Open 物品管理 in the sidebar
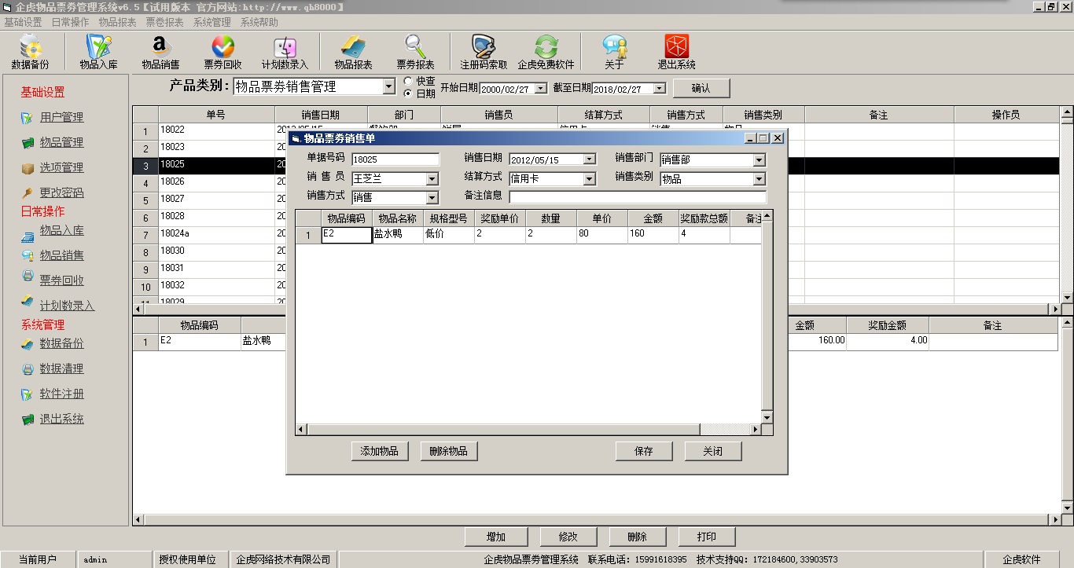 tap(61, 142)
